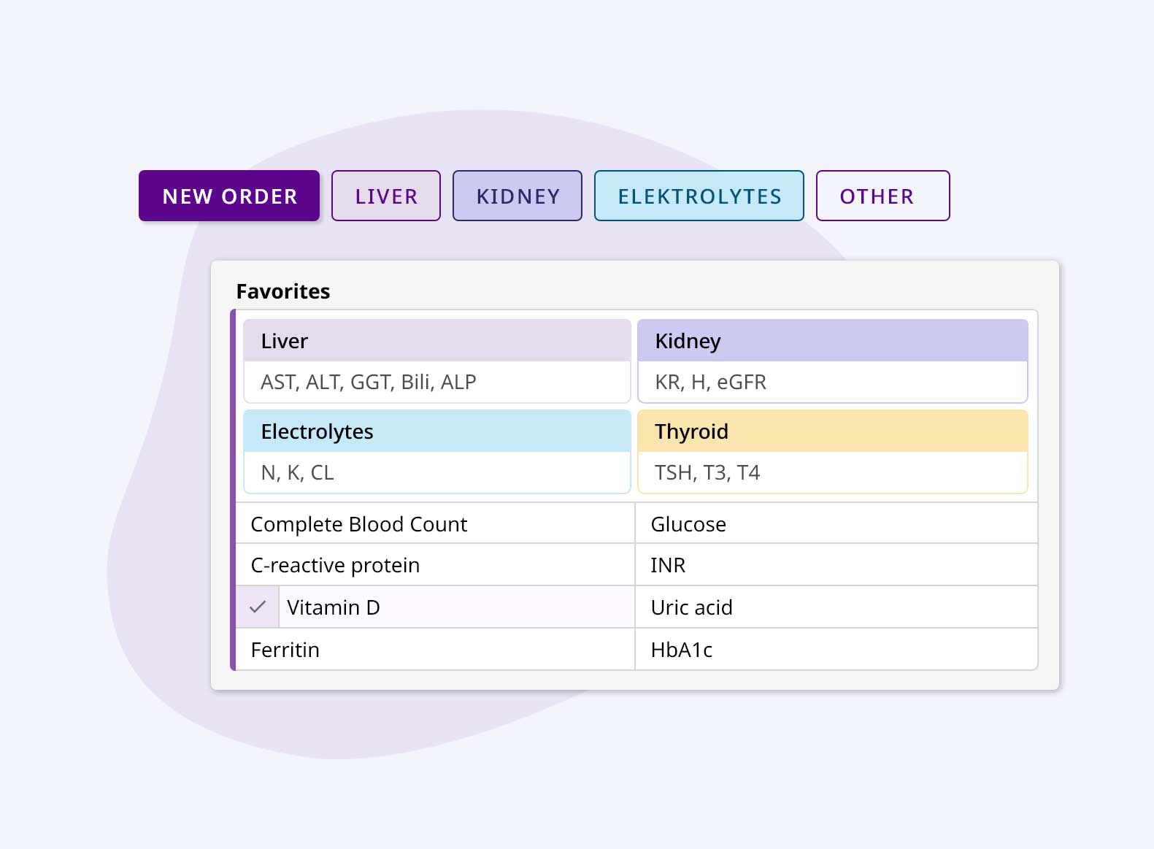1154x849 pixels.
Task: Pick the AST, ALT, GGT, Bili, ALP panel
Action: tap(436, 382)
